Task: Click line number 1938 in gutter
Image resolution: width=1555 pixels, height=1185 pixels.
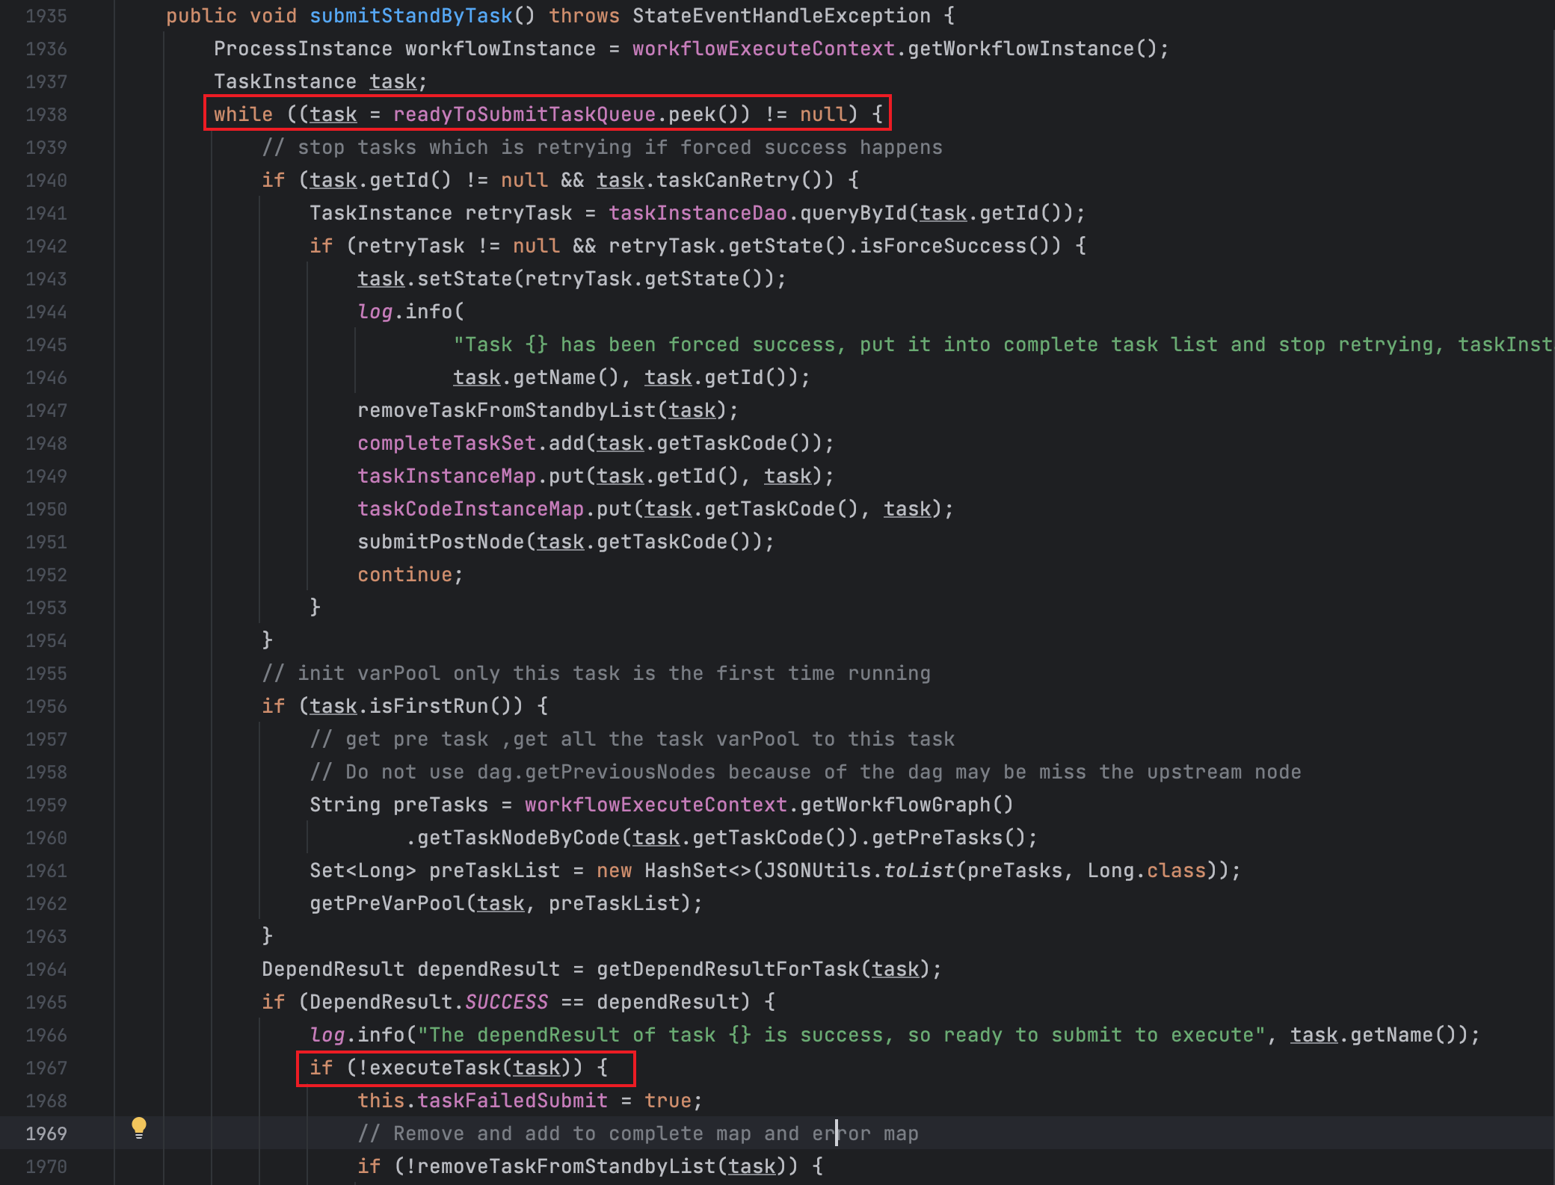Action: pyautogui.click(x=46, y=114)
